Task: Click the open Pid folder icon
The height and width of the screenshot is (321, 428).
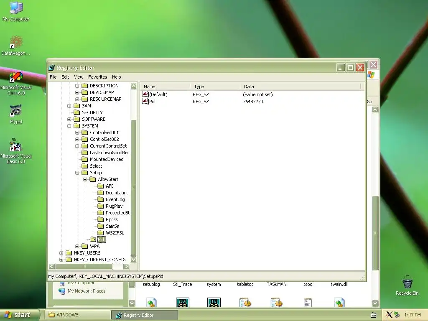Action: 93,239
